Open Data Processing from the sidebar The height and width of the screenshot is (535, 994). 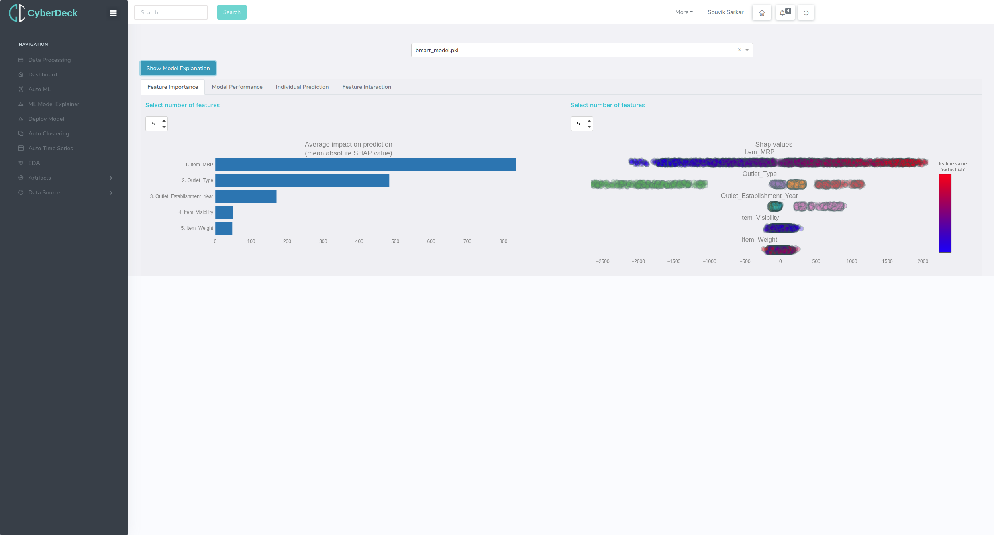click(x=49, y=60)
